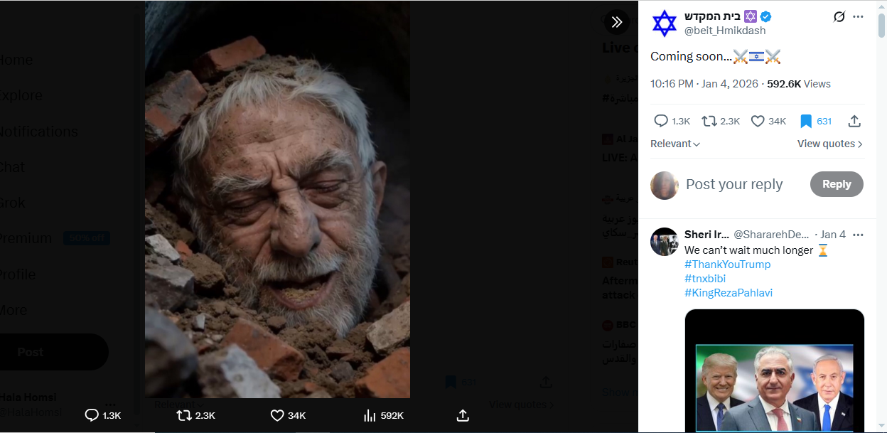Collapse the post side panel with double-chevron icon
Image resolution: width=887 pixels, height=433 pixels.
616,22
